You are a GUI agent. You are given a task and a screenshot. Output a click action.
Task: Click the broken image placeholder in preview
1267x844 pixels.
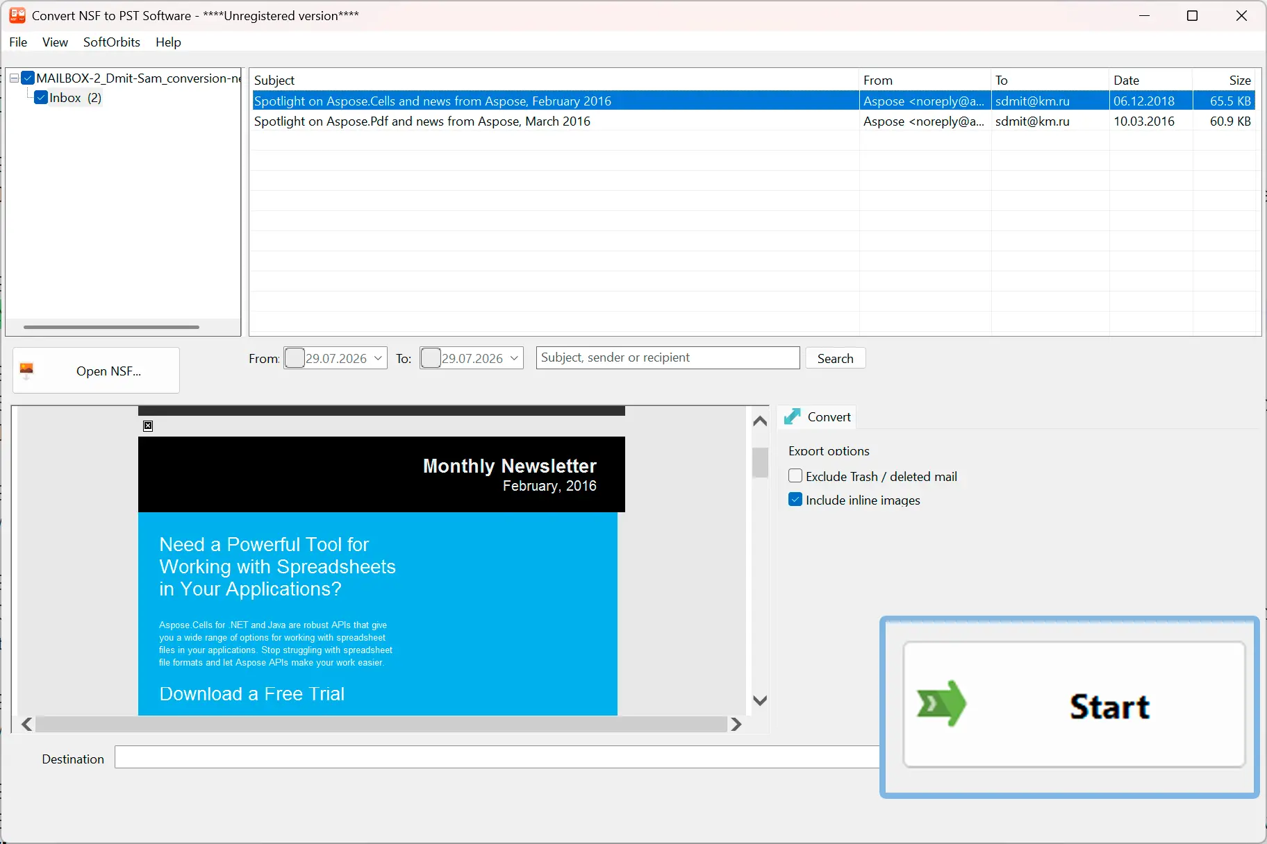point(148,426)
